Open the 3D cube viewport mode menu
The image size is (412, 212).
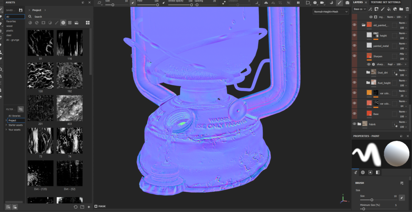click(315, 3)
